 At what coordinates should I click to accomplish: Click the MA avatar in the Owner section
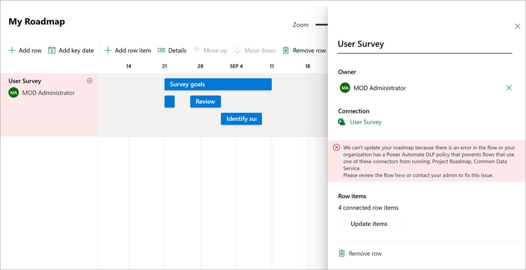click(x=345, y=88)
